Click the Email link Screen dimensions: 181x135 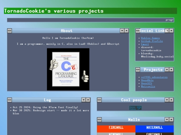[x=145, y=44]
